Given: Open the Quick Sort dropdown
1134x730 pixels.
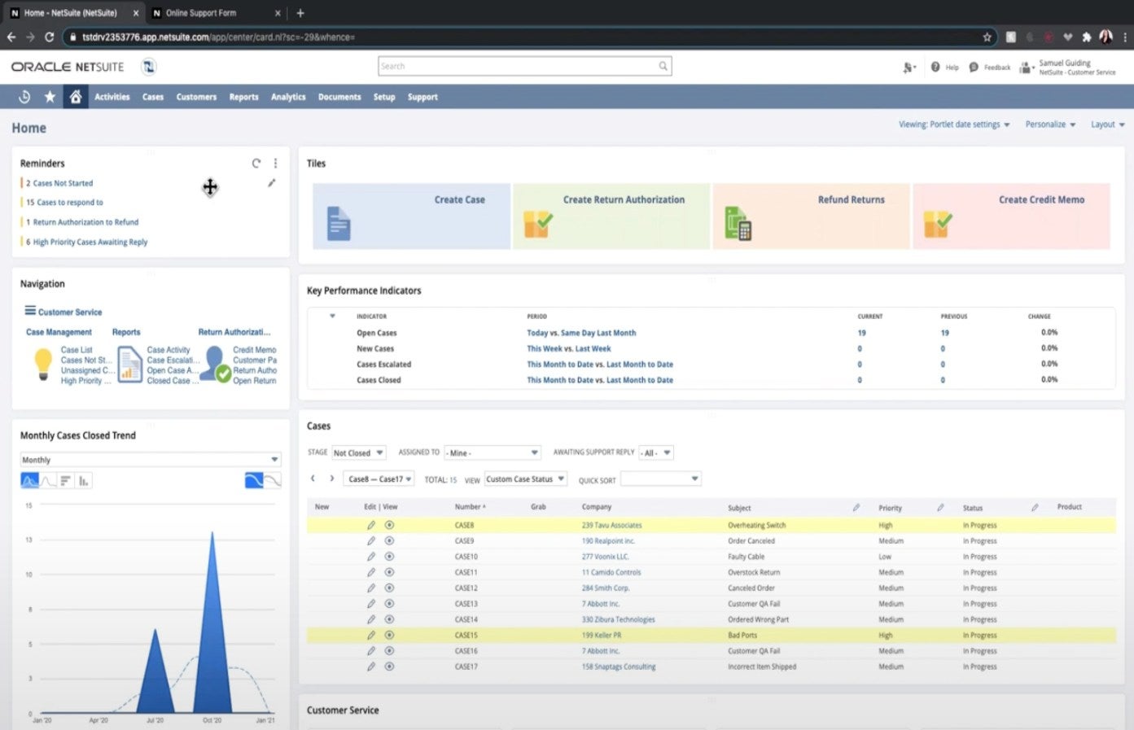Looking at the screenshot, I should point(660,479).
